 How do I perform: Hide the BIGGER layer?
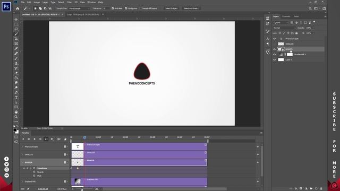(274, 49)
